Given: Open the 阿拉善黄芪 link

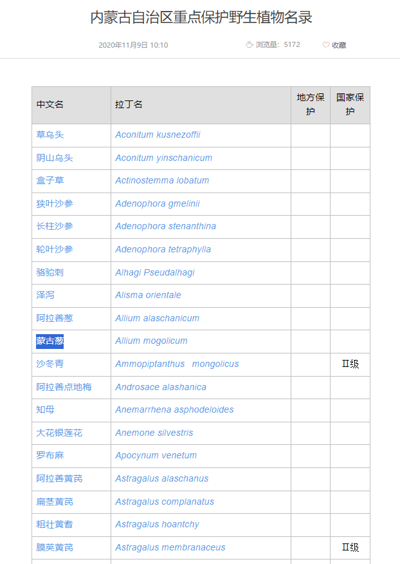Looking at the screenshot, I should [x=59, y=478].
